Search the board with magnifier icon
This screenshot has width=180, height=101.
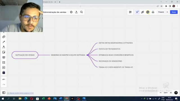82,12
